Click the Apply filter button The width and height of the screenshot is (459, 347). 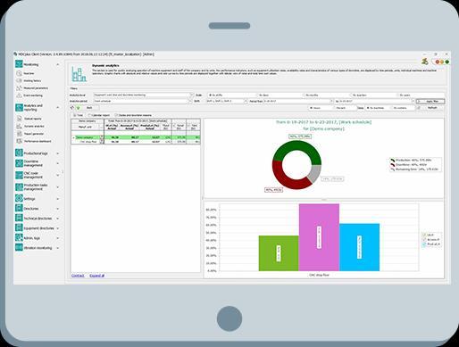coord(430,102)
